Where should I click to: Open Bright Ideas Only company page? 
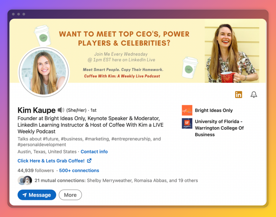(214, 110)
